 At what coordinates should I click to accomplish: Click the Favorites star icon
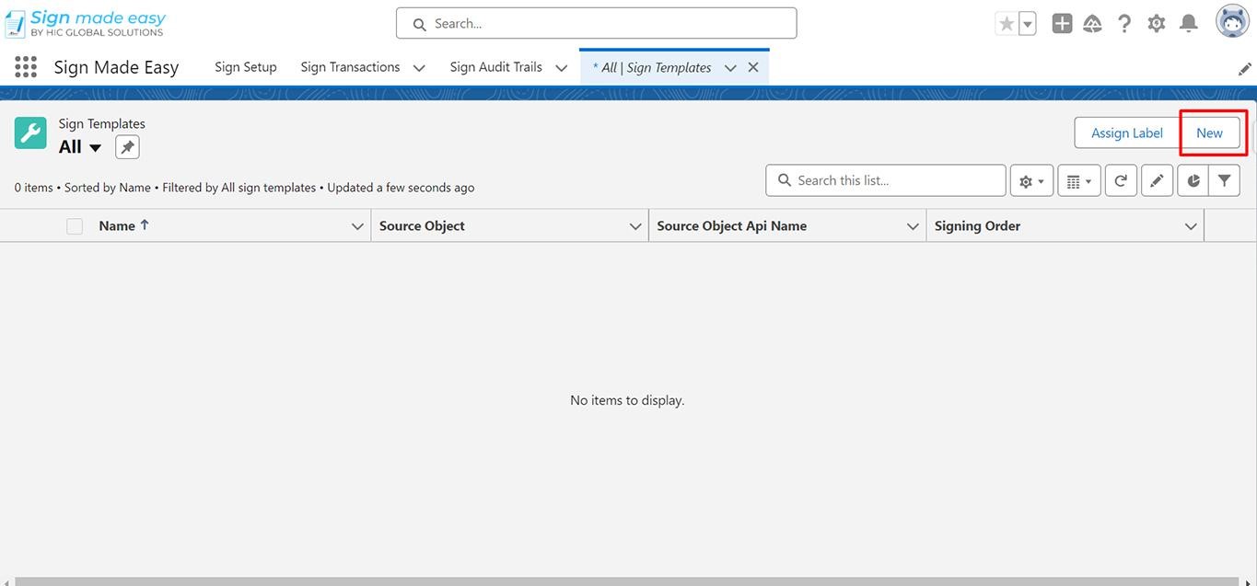click(1007, 24)
